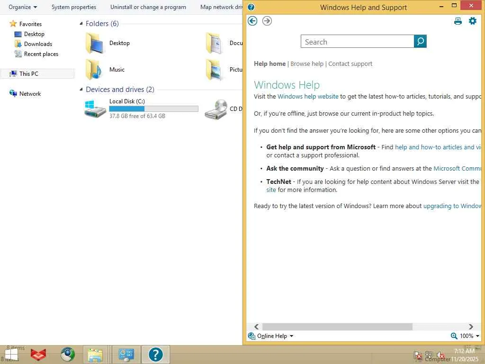
Task: Open the Control Panel taskbar icon
Action: click(x=126, y=355)
